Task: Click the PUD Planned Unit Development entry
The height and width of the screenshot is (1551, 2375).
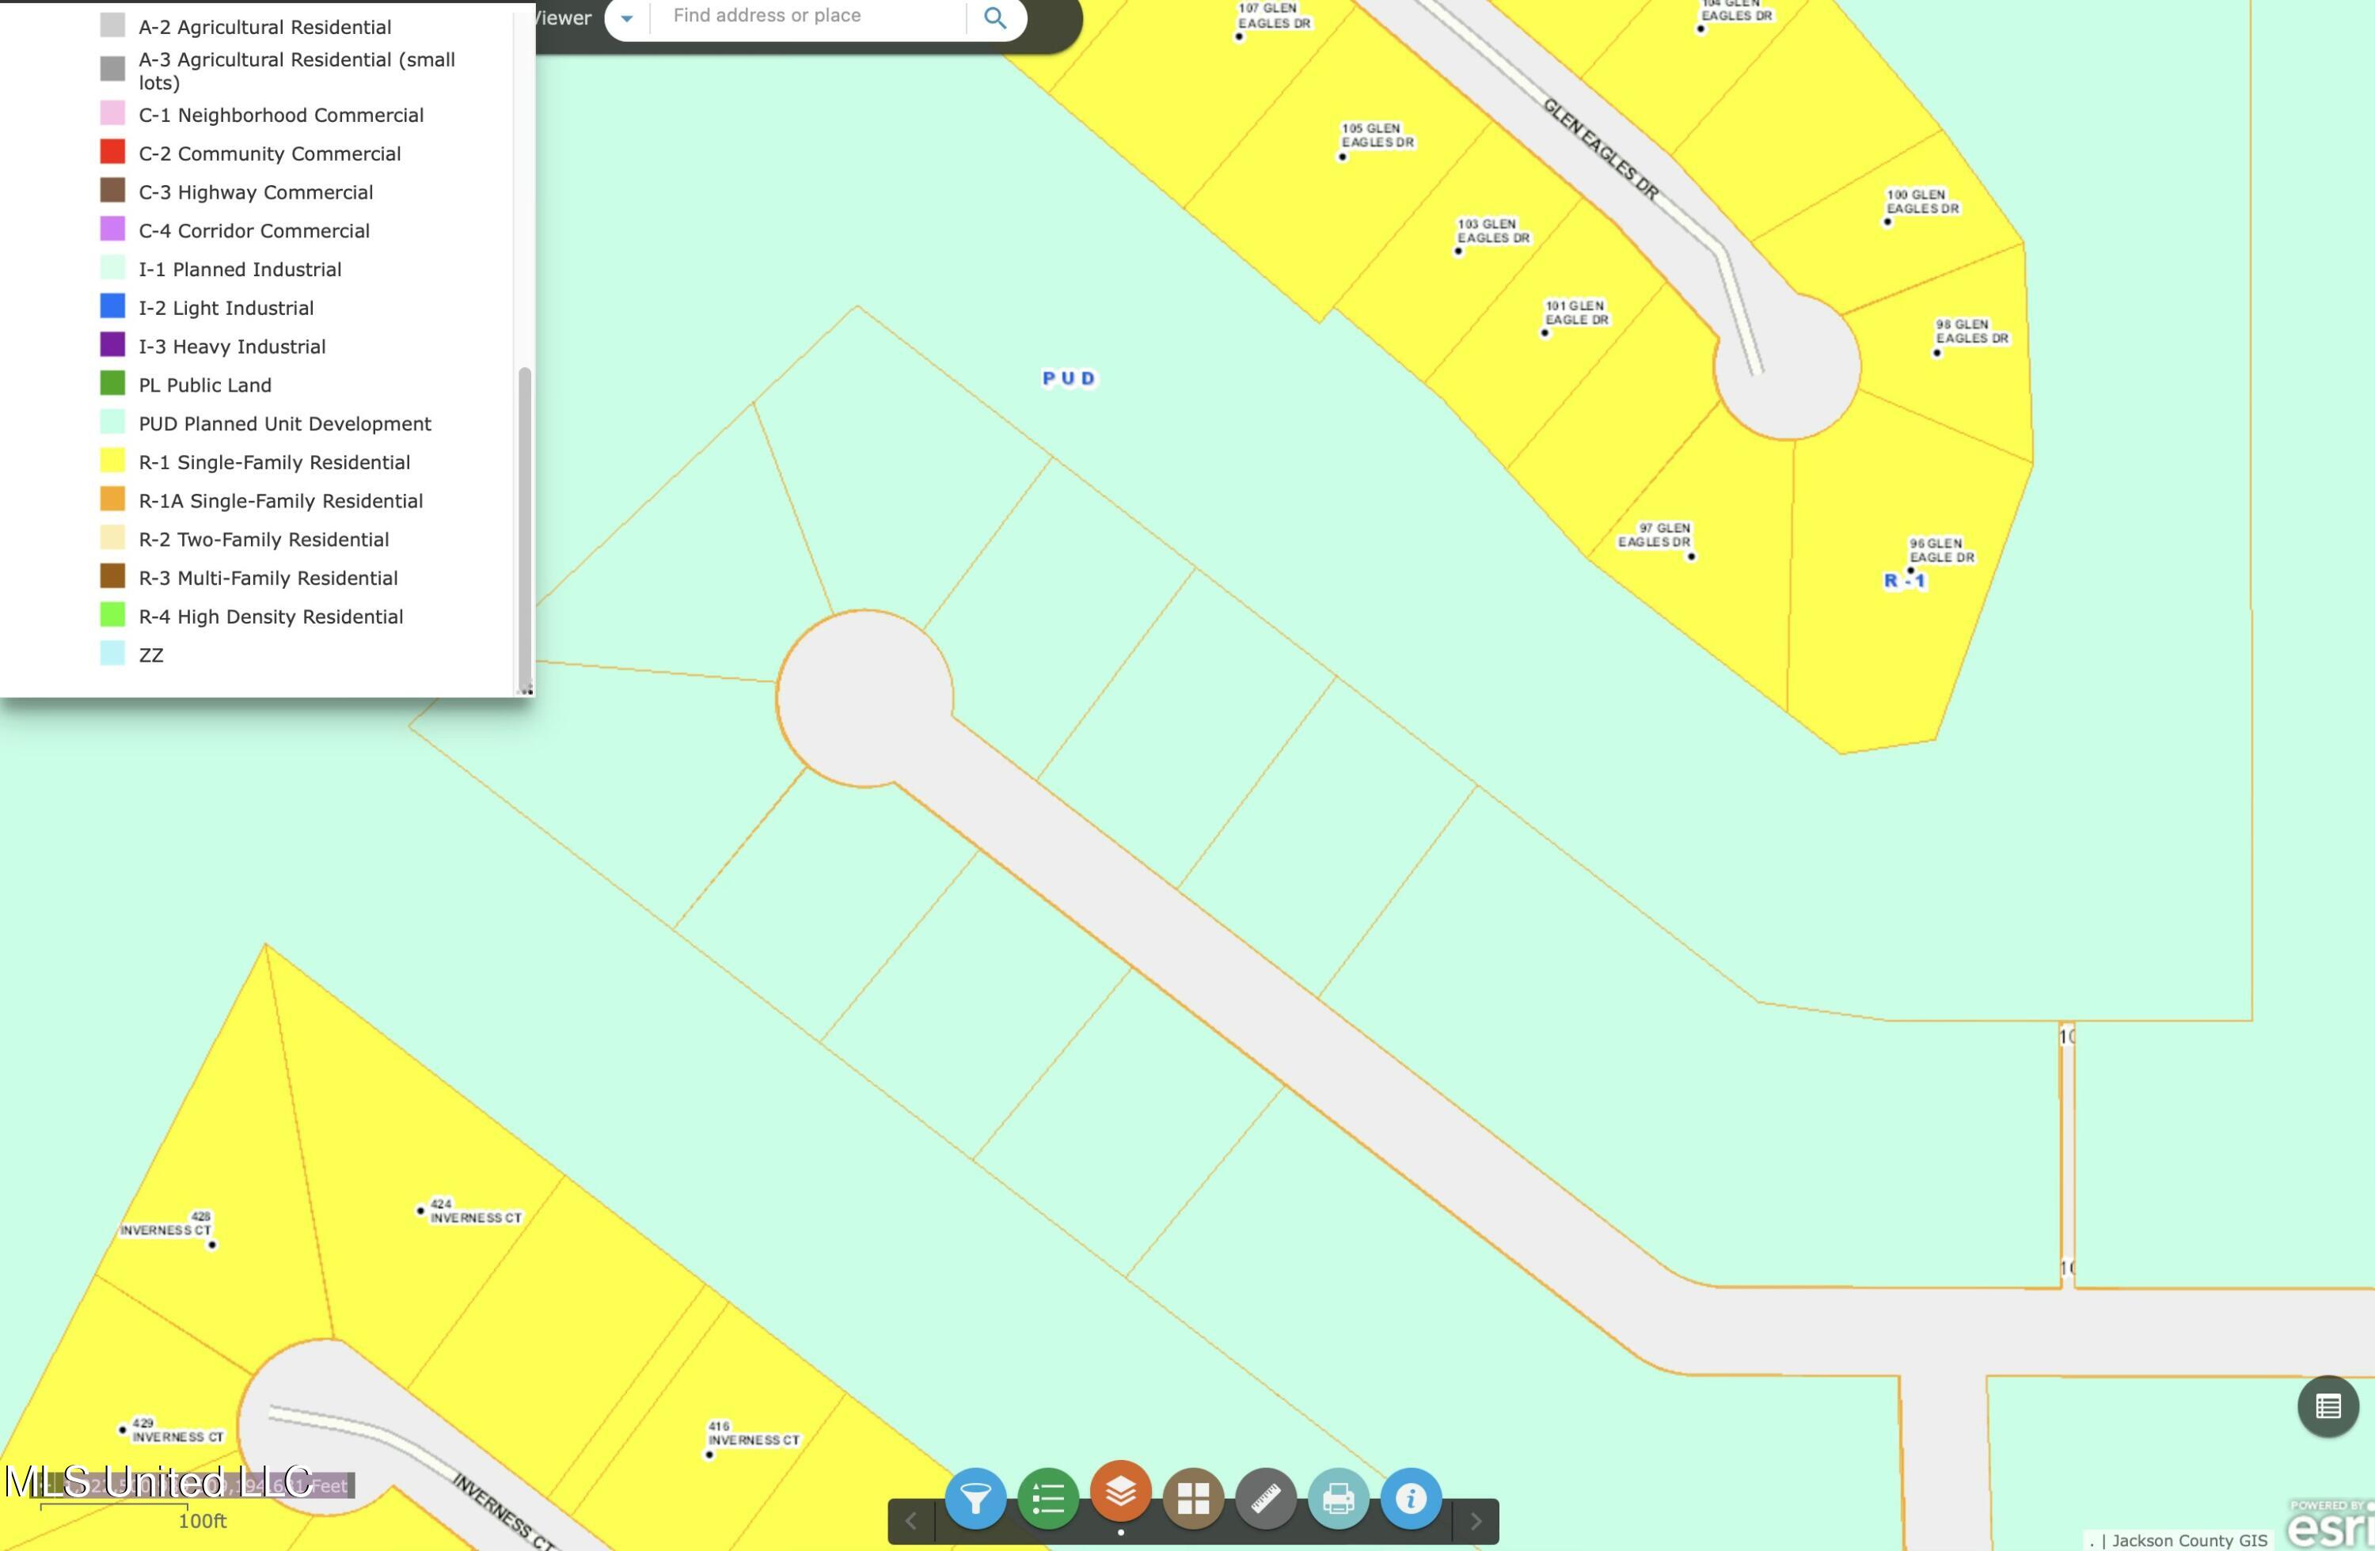Action: click(284, 424)
